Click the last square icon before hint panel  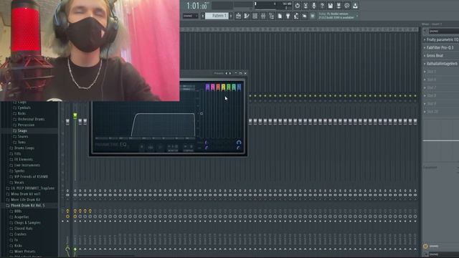point(313,16)
